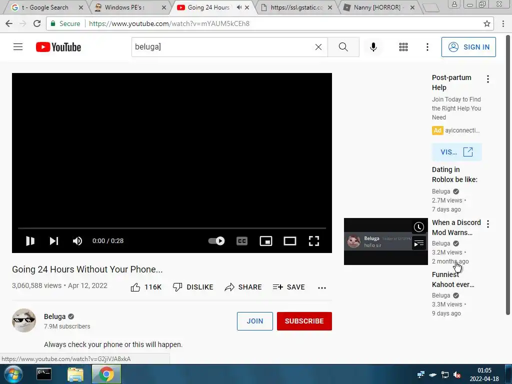Share this video
Image resolution: width=512 pixels, height=384 pixels.
tap(243, 287)
